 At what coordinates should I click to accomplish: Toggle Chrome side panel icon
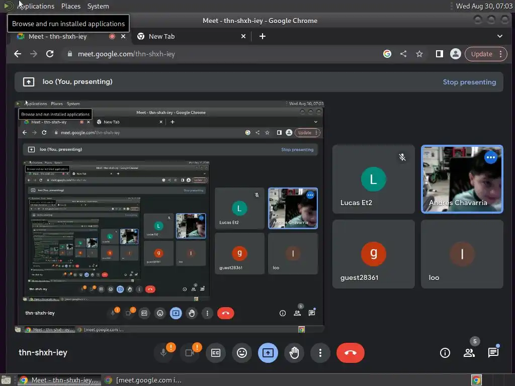(x=440, y=54)
